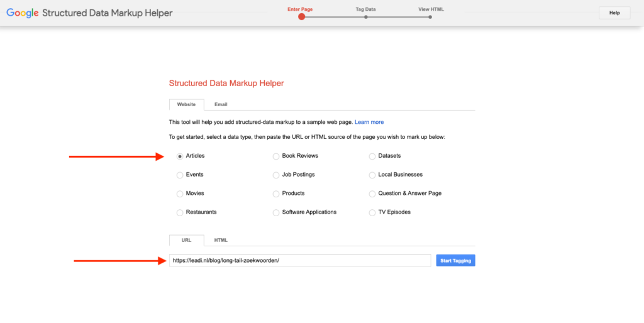Switch to the HTML source tab
The width and height of the screenshot is (644, 323).
(221, 240)
